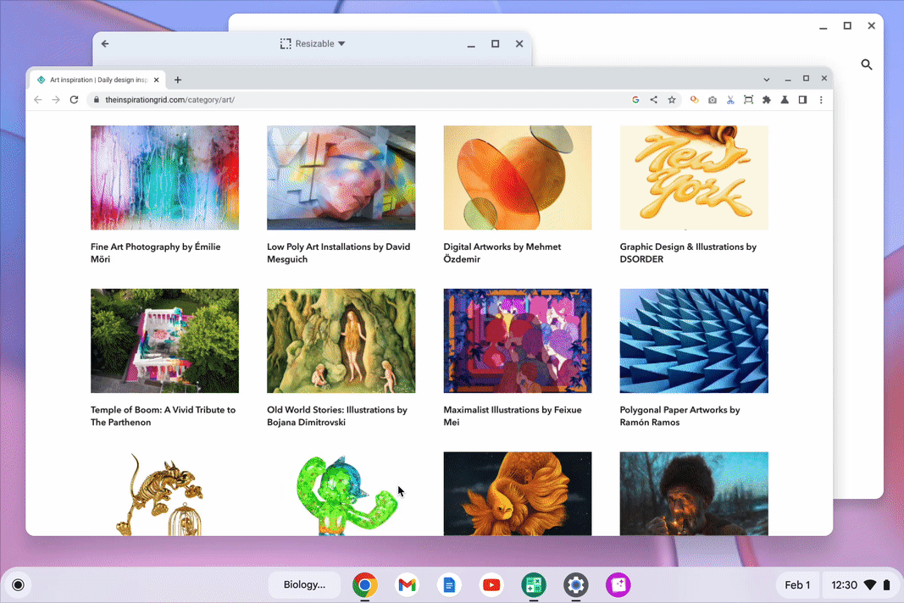The image size is (904, 603).
Task: Click the URL address field
Action: point(363,100)
